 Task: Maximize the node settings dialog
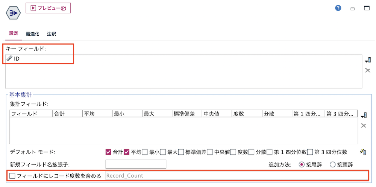tap(367, 8)
